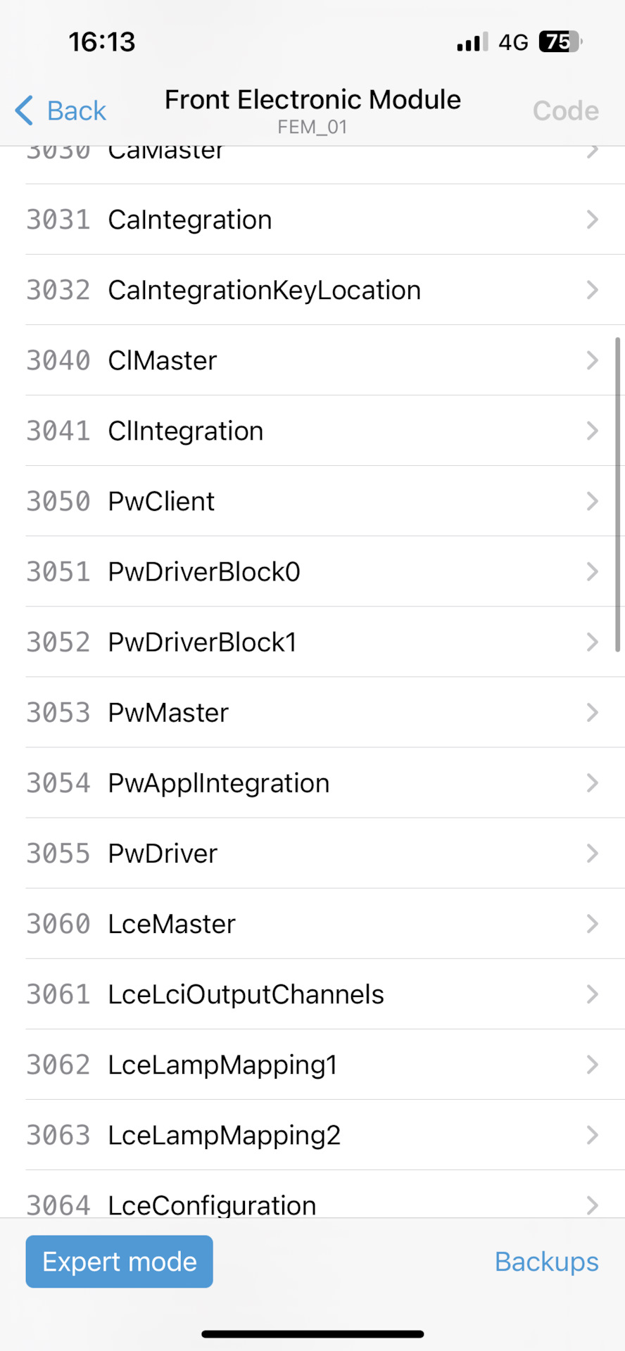The height and width of the screenshot is (1351, 625).
Task: Open the CaIntegrationKeyLocation entry
Action: click(264, 290)
